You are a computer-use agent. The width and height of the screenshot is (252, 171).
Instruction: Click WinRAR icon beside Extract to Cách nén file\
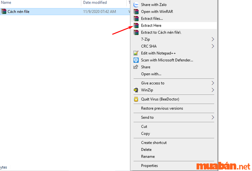(x=136, y=32)
